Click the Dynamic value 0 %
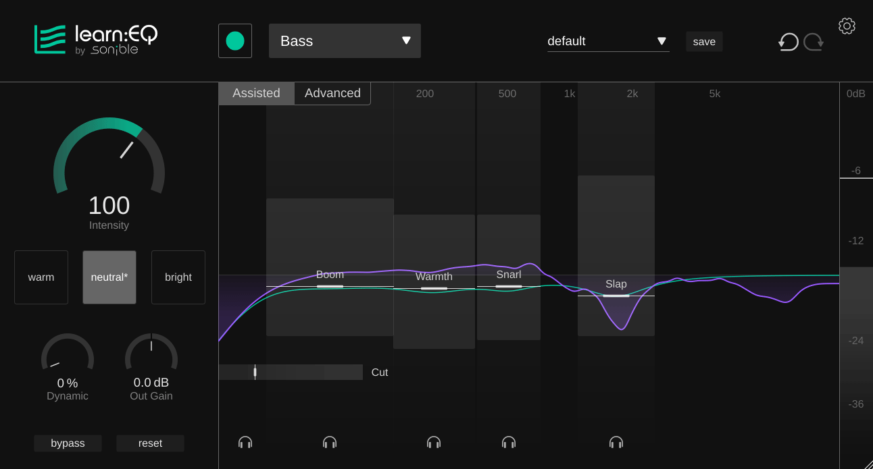The width and height of the screenshot is (873, 469). coord(68,383)
